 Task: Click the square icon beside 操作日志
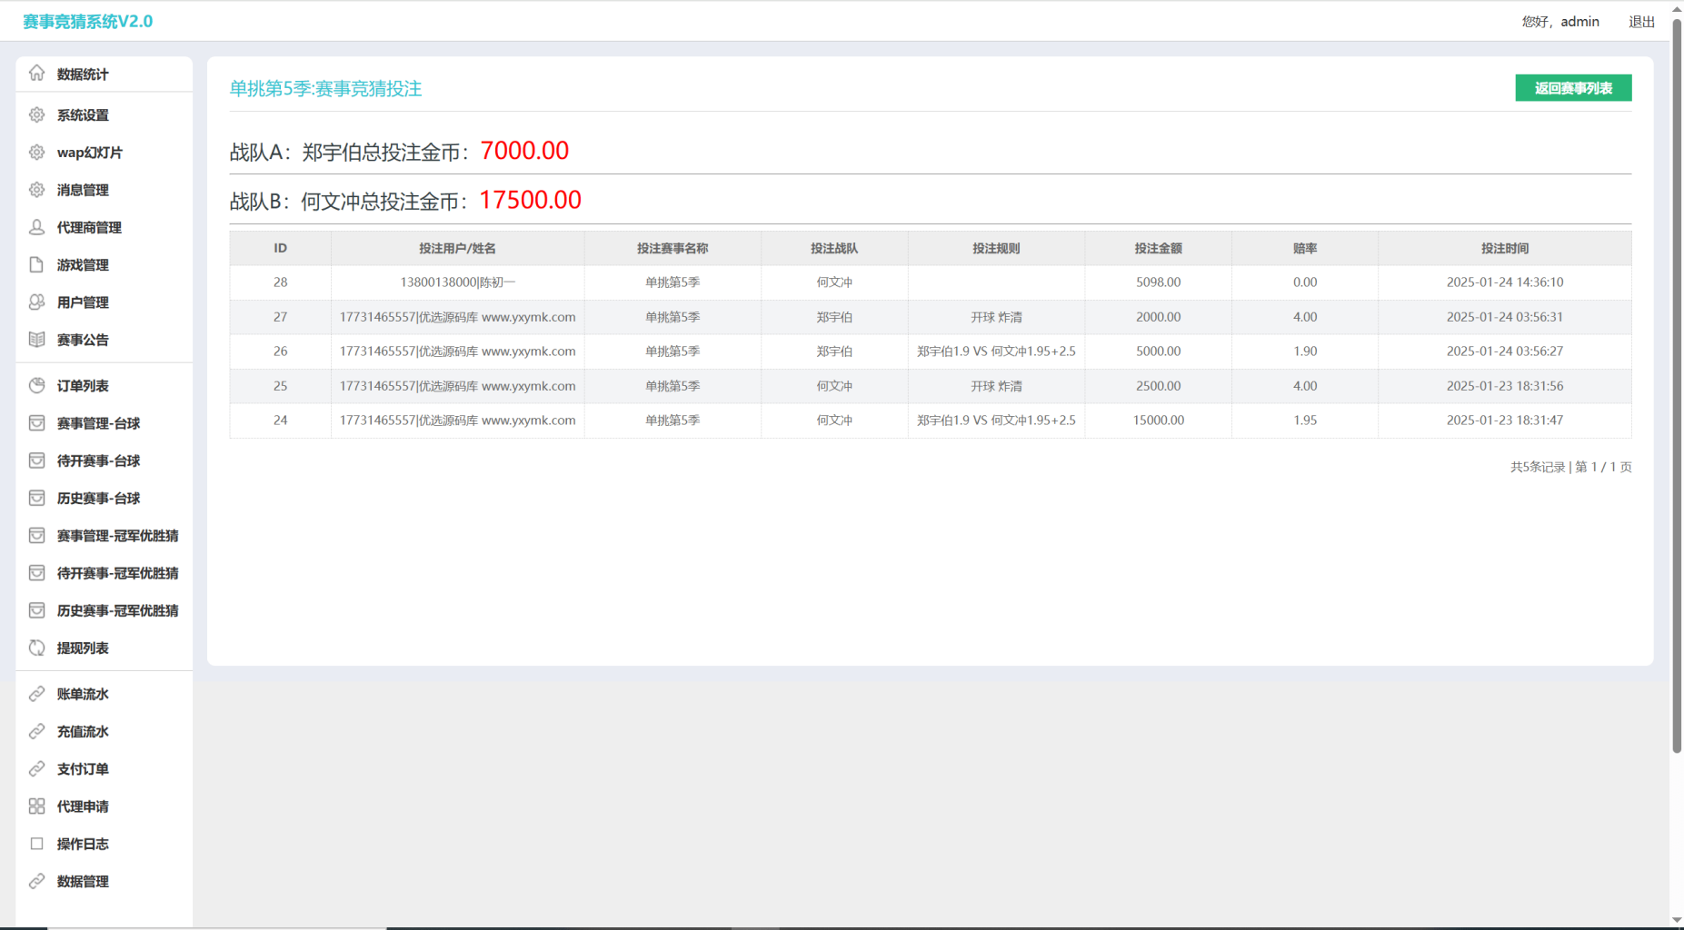(x=36, y=844)
